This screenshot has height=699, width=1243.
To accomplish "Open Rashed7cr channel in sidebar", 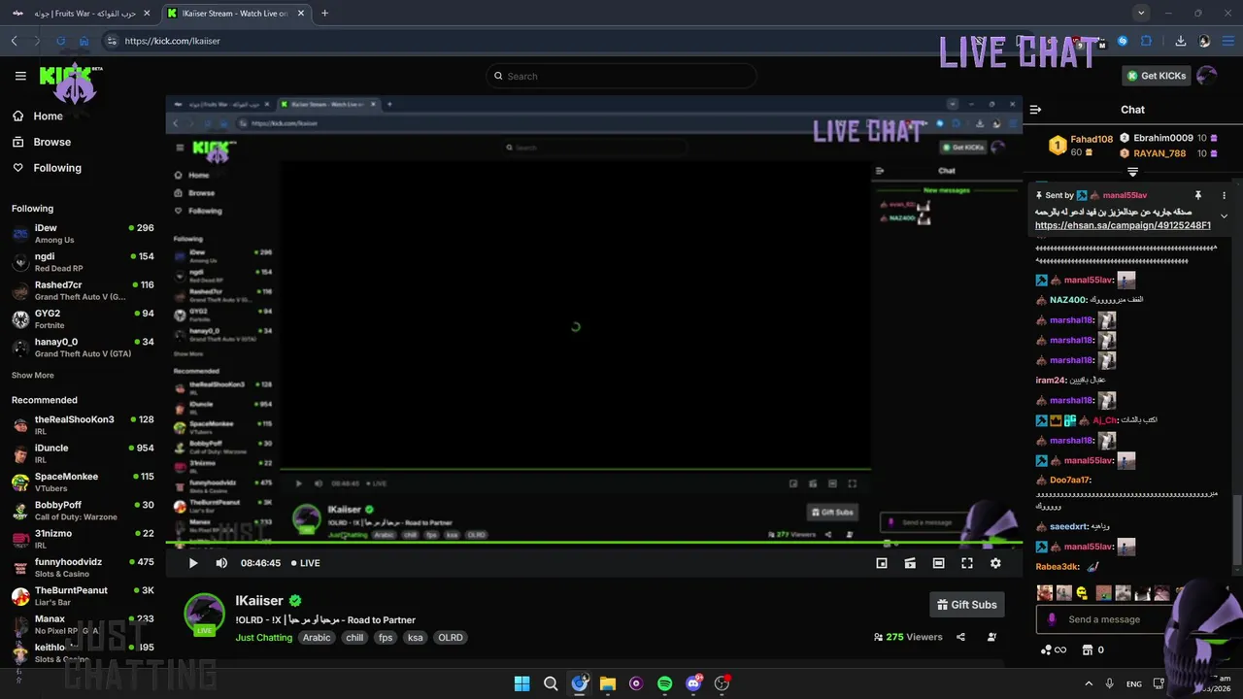I will click(83, 290).
